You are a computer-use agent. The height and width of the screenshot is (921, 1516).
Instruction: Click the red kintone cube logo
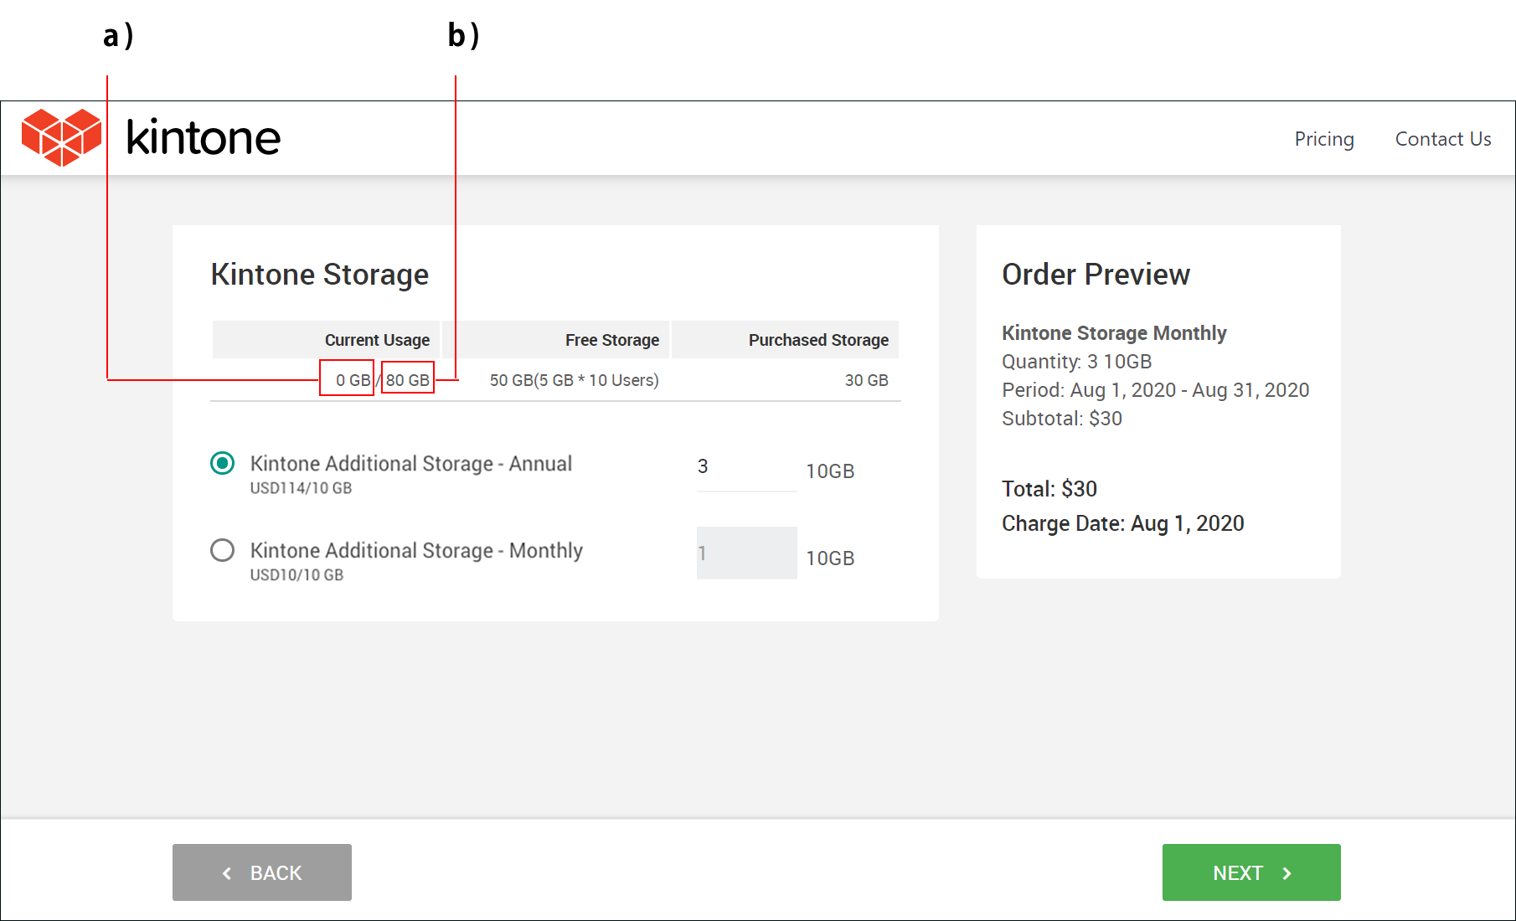click(x=61, y=137)
